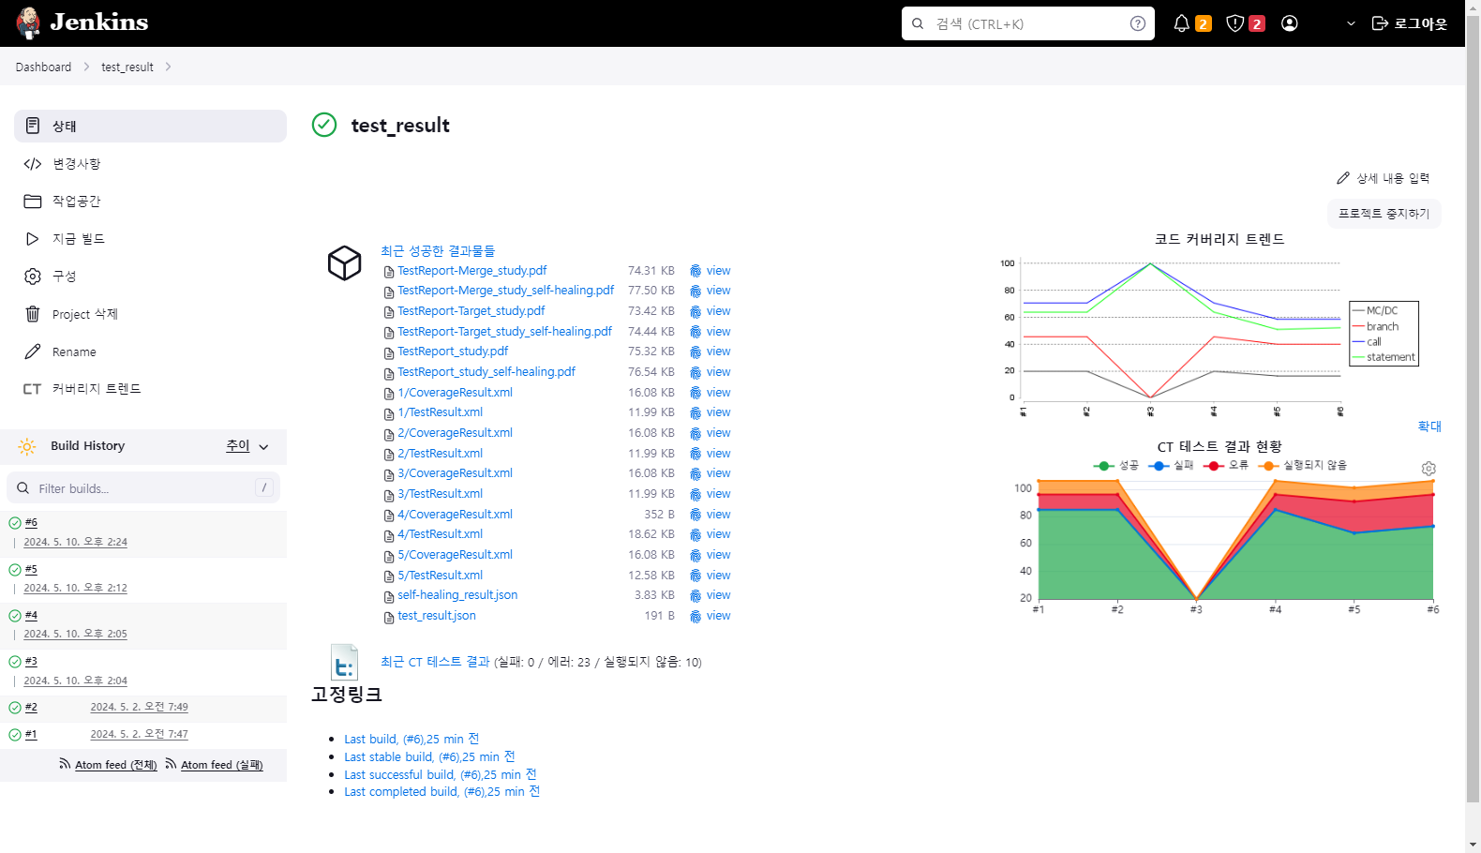Screen dimensions: 1481x853
Task: Open the Last successful build link
Action: click(440, 775)
